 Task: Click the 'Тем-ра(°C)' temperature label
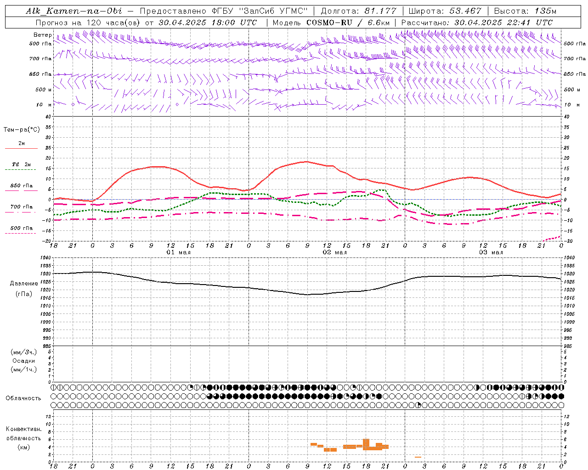pyautogui.click(x=22, y=130)
